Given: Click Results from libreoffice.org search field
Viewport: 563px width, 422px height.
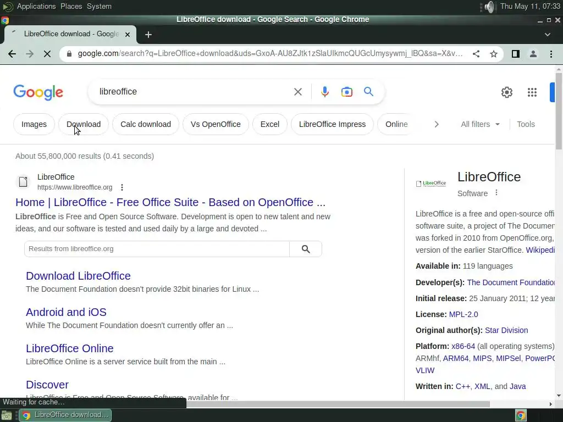Looking at the screenshot, I should (x=157, y=249).
